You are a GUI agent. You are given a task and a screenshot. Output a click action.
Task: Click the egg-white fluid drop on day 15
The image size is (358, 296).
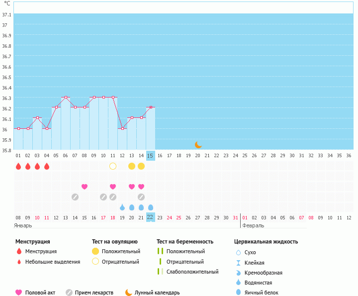click(x=151, y=207)
